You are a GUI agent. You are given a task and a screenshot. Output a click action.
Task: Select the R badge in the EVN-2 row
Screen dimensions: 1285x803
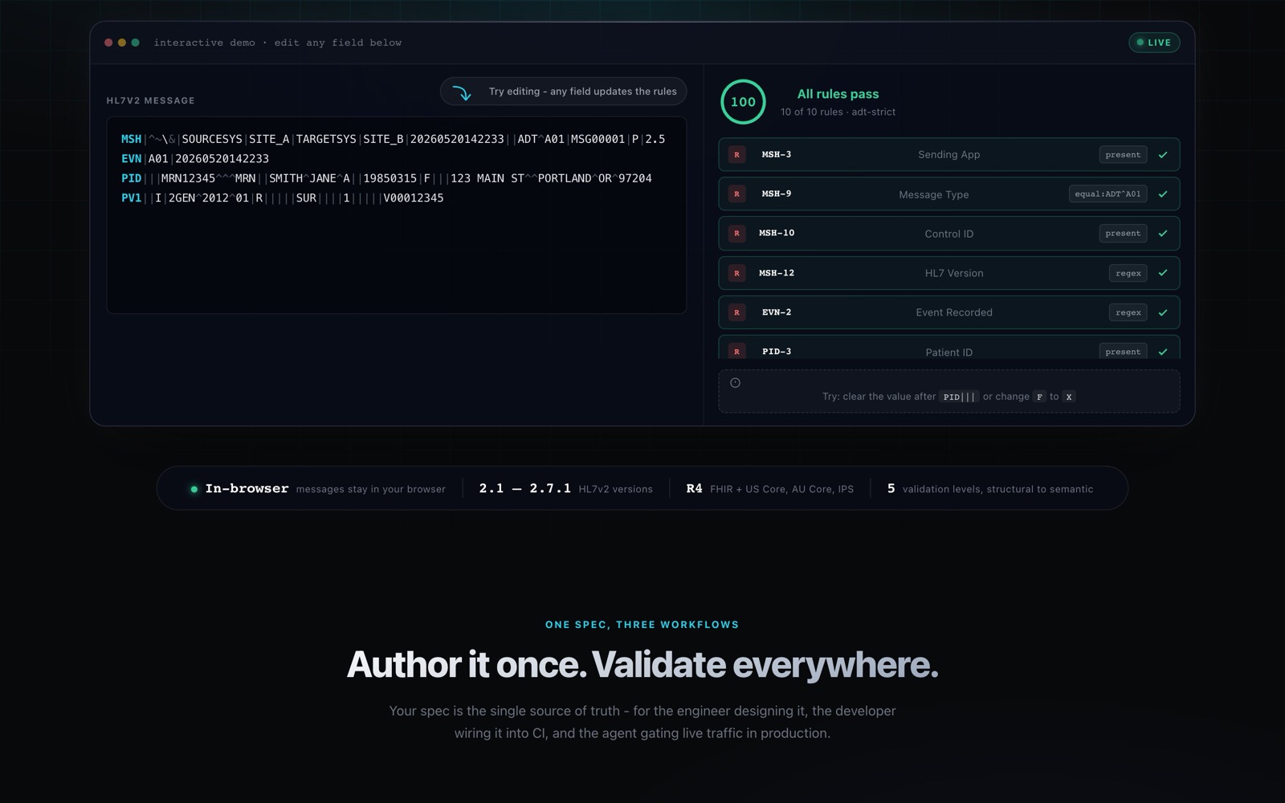[x=736, y=312]
